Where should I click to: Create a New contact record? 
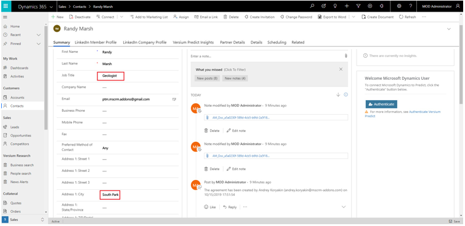point(57,17)
